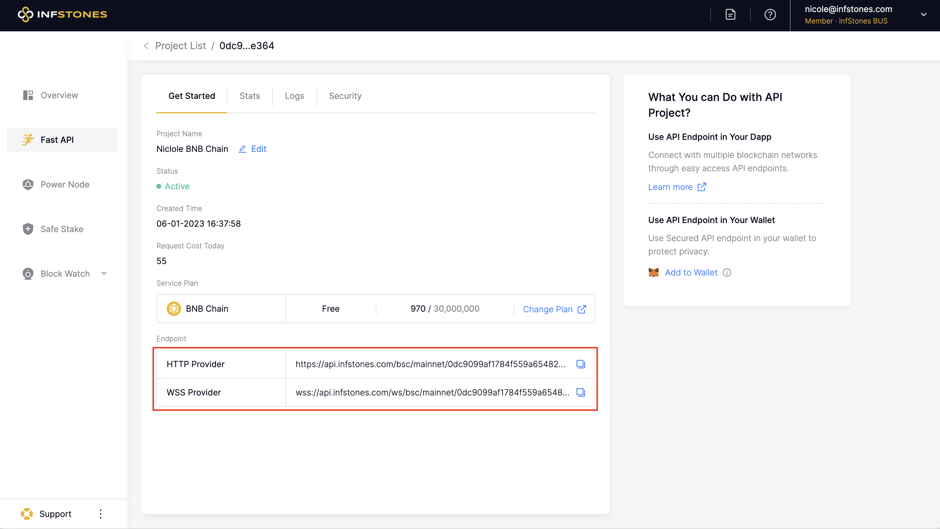Go back using the breadcrumb arrow
This screenshot has height=529, width=940.
click(x=146, y=46)
